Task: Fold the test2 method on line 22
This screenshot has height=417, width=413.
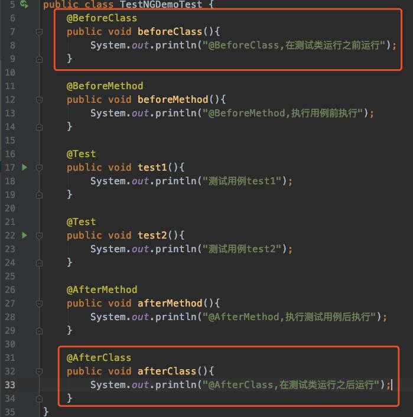Action: [39, 236]
